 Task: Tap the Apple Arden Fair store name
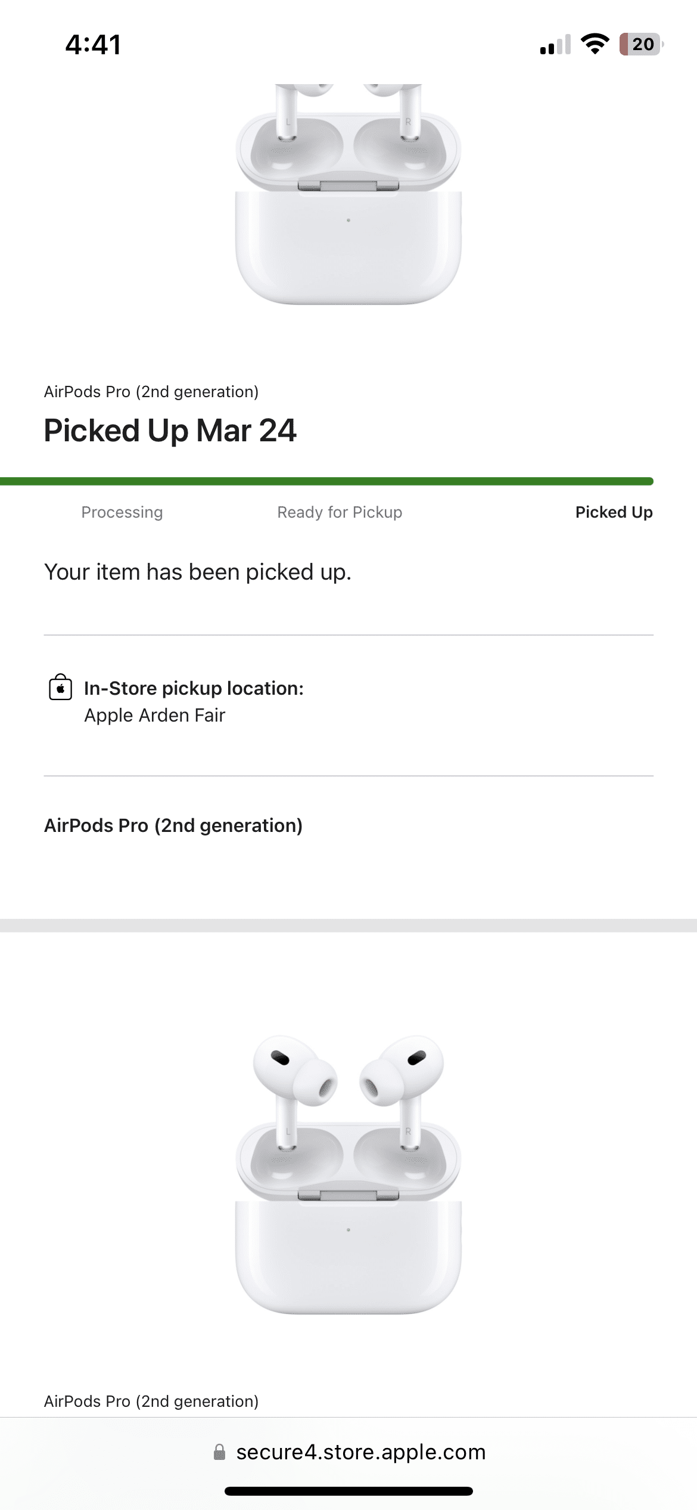(155, 715)
